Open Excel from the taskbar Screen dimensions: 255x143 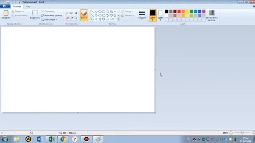51,139
